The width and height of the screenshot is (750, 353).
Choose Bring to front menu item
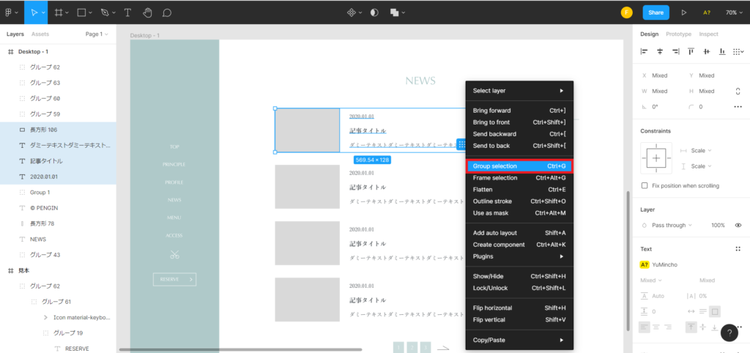(x=519, y=122)
